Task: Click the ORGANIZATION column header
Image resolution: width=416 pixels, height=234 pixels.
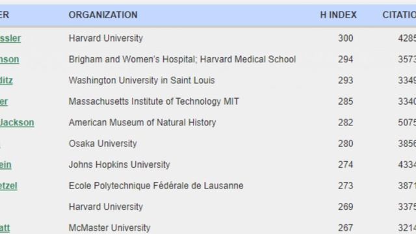Action: [103, 15]
